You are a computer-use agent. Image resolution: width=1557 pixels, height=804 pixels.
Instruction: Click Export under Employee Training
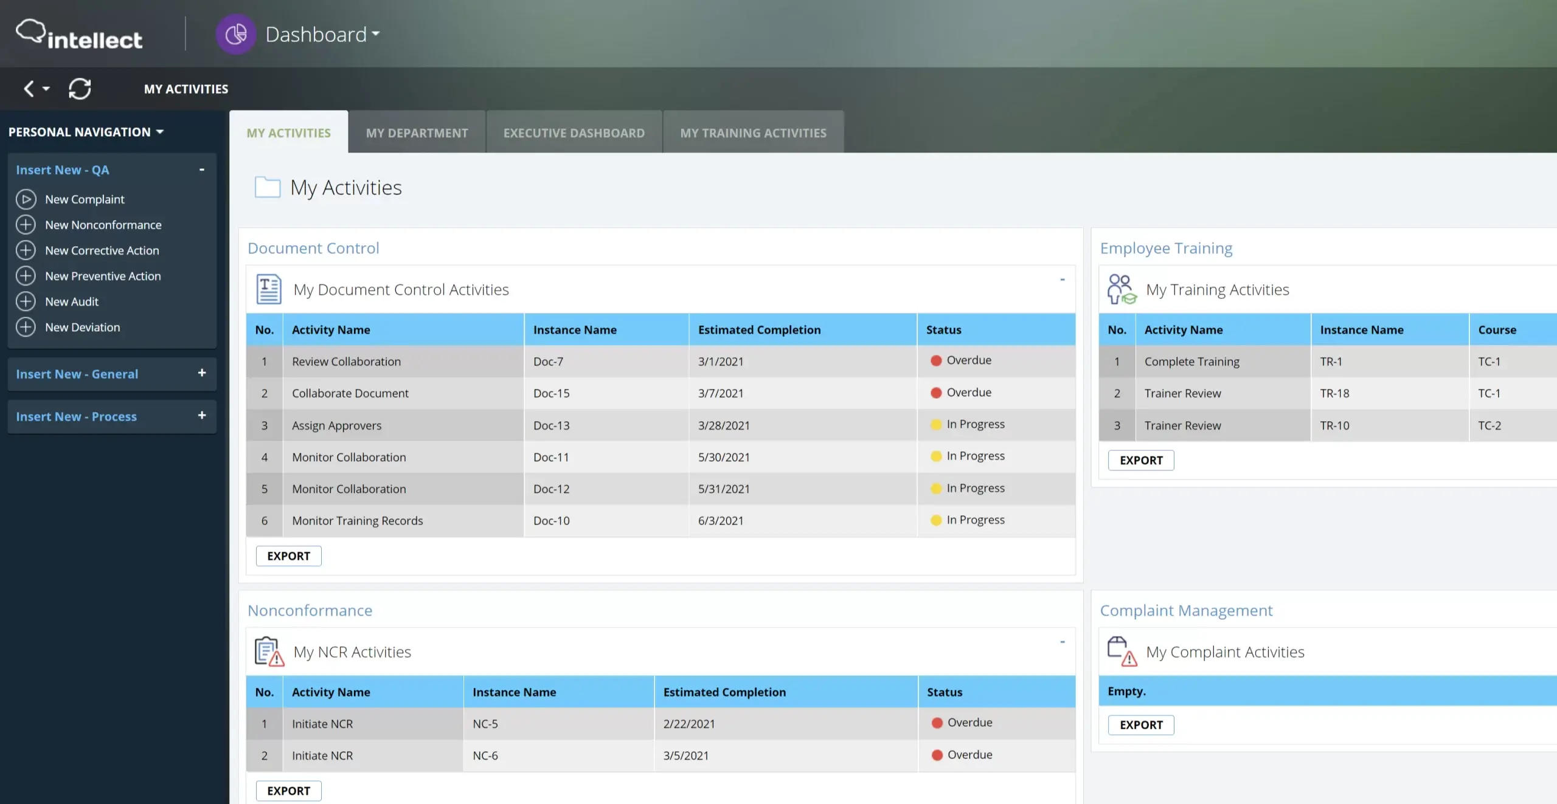click(1140, 460)
